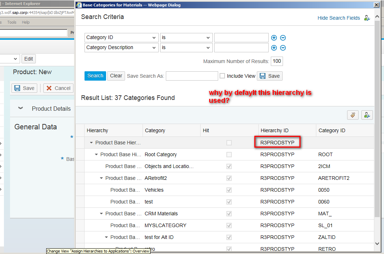Sort by the Hit column header
Screen dimensions: 384x254
230,130
